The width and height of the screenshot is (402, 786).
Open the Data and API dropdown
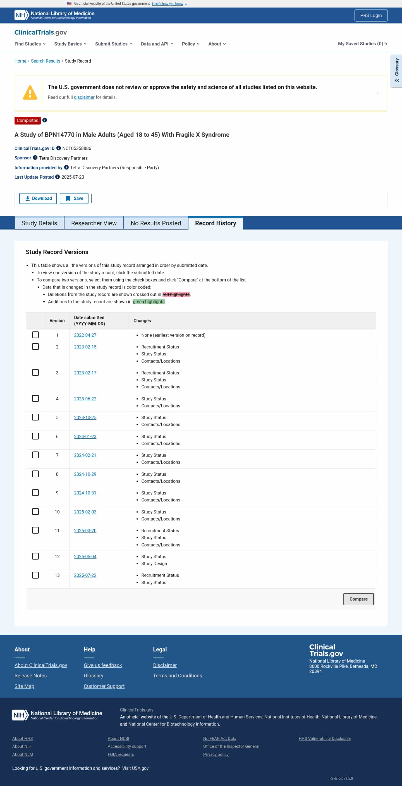(x=157, y=44)
